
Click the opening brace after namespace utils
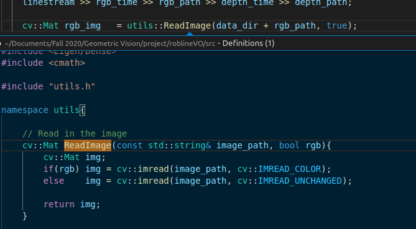tap(82, 110)
